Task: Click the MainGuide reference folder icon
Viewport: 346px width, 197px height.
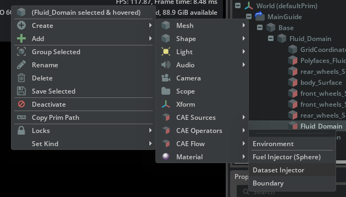Action: (x=260, y=16)
